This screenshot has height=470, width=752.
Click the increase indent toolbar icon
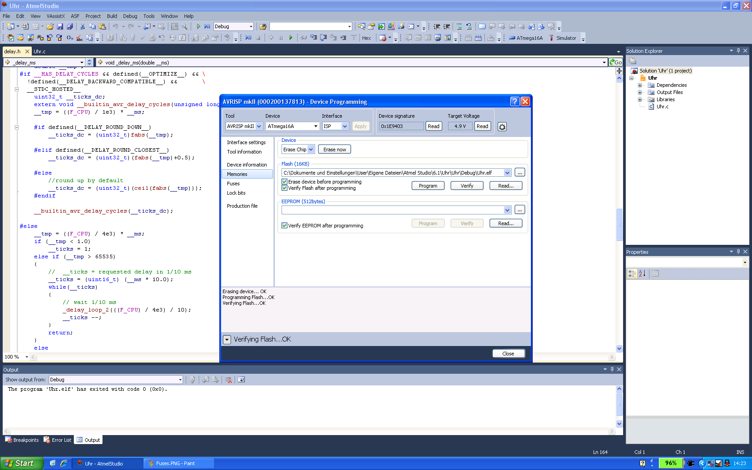coord(447,26)
